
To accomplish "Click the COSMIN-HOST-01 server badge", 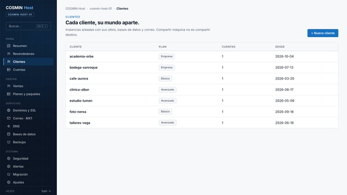I will 20,14.
